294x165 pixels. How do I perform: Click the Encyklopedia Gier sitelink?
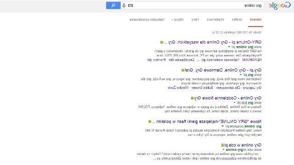click(181, 60)
